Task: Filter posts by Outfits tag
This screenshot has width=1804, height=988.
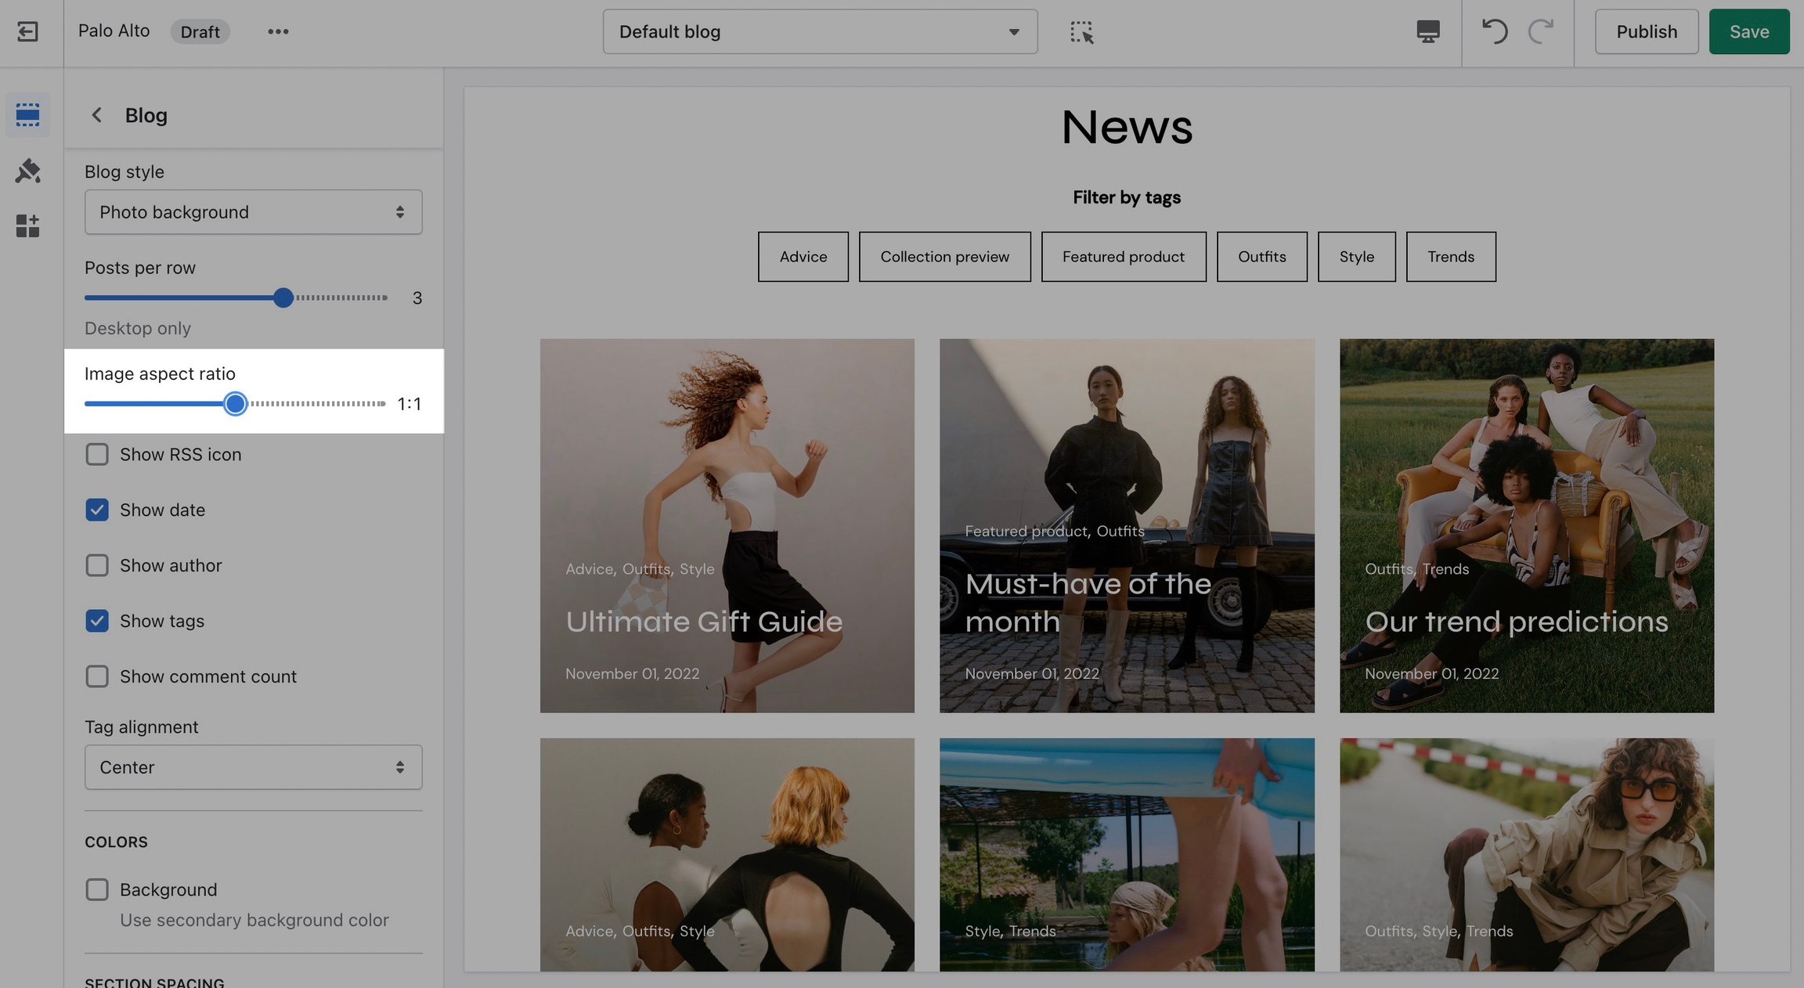Action: pyautogui.click(x=1261, y=257)
